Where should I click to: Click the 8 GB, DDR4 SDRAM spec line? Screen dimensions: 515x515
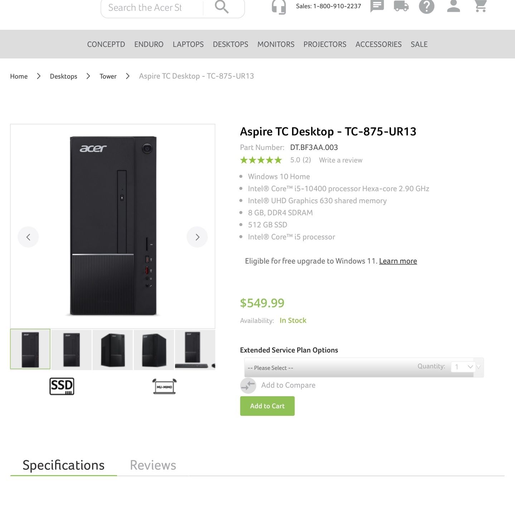point(280,213)
